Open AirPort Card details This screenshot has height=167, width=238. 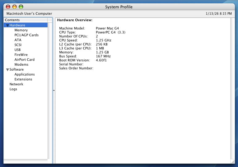[x=24, y=60]
